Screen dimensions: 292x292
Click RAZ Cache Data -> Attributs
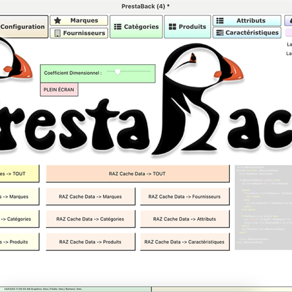184,219
